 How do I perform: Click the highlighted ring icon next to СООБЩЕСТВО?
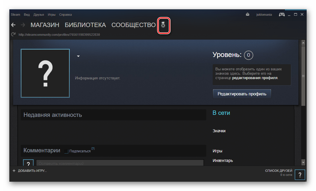pyautogui.click(x=163, y=25)
